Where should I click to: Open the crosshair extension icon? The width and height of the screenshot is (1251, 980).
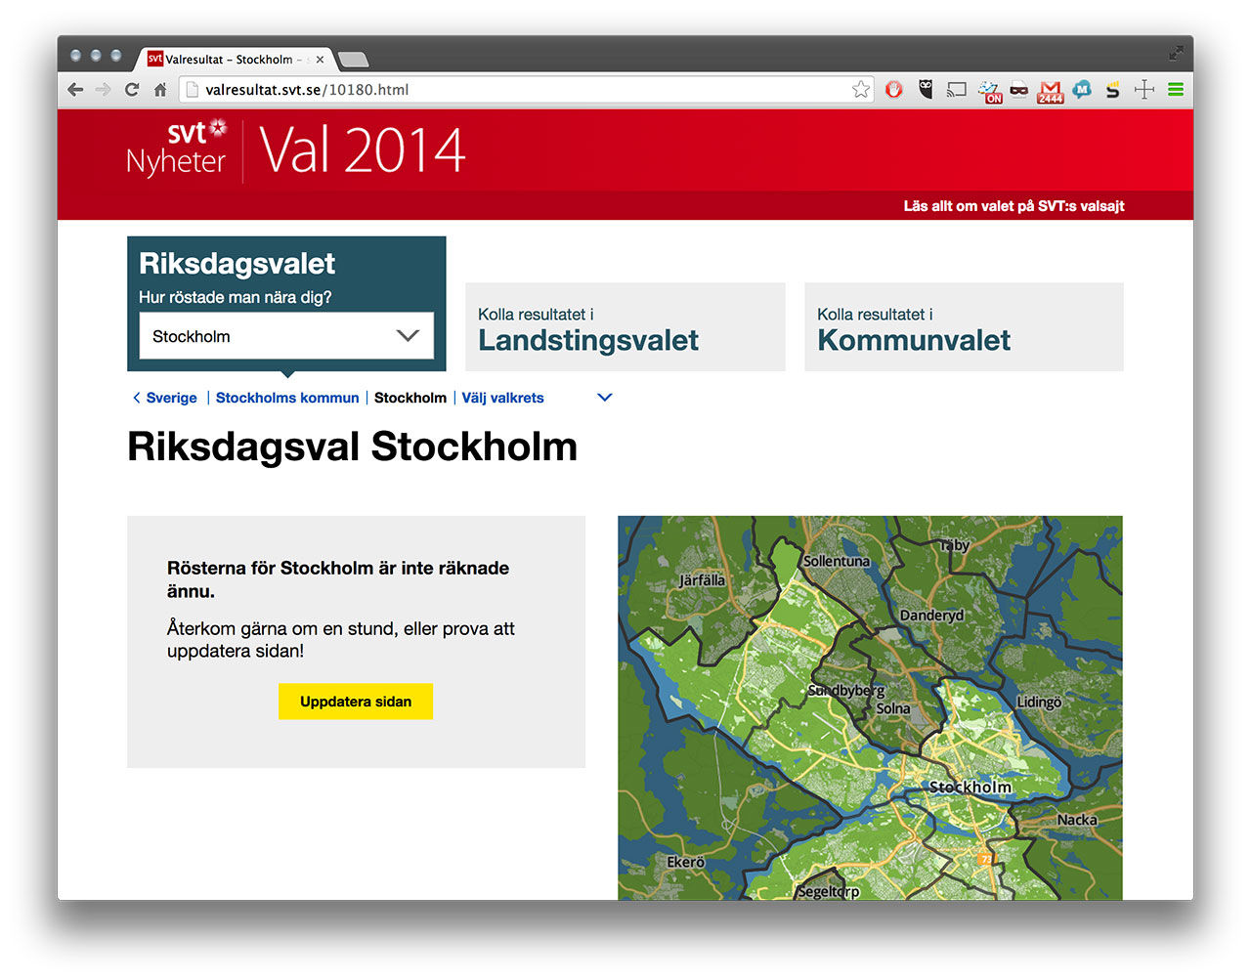[x=1143, y=89]
